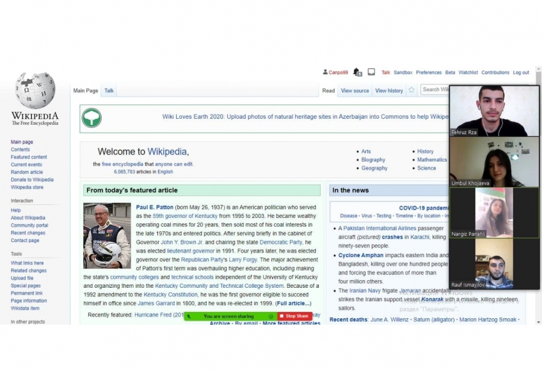Screen dimensions: 542x370
Task: Open Current events in the sidebar
Action: point(26,164)
